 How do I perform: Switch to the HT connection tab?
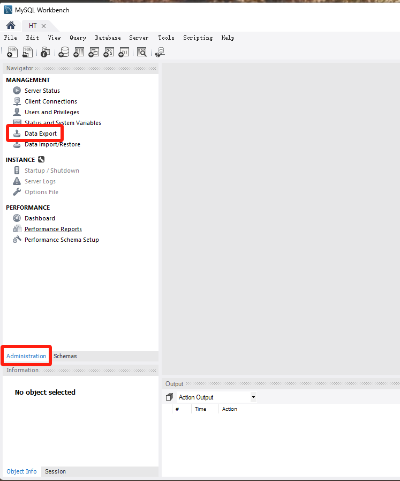tap(33, 26)
